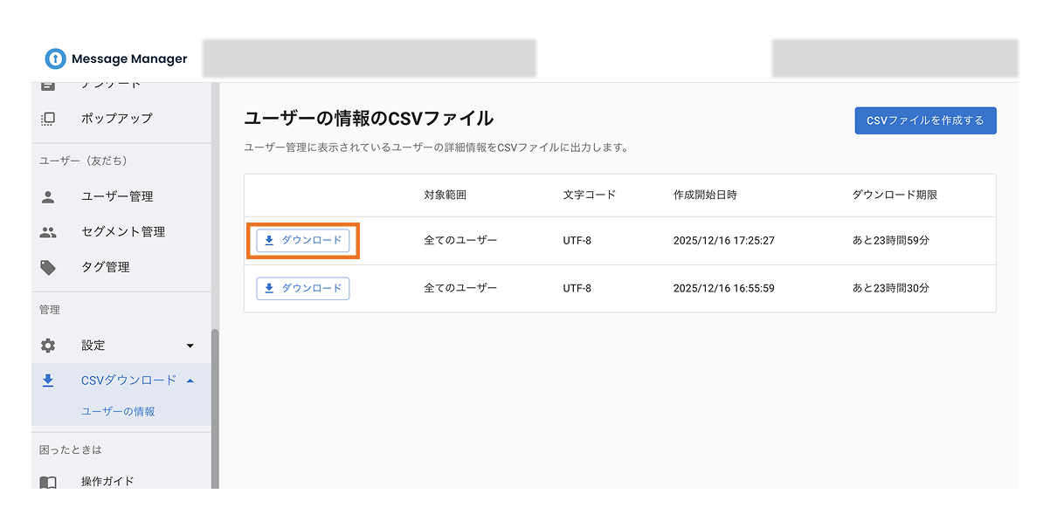Viewport: 1050px width, 528px height.
Task: Download the CSV created at 17:25:27
Action: pyautogui.click(x=301, y=240)
